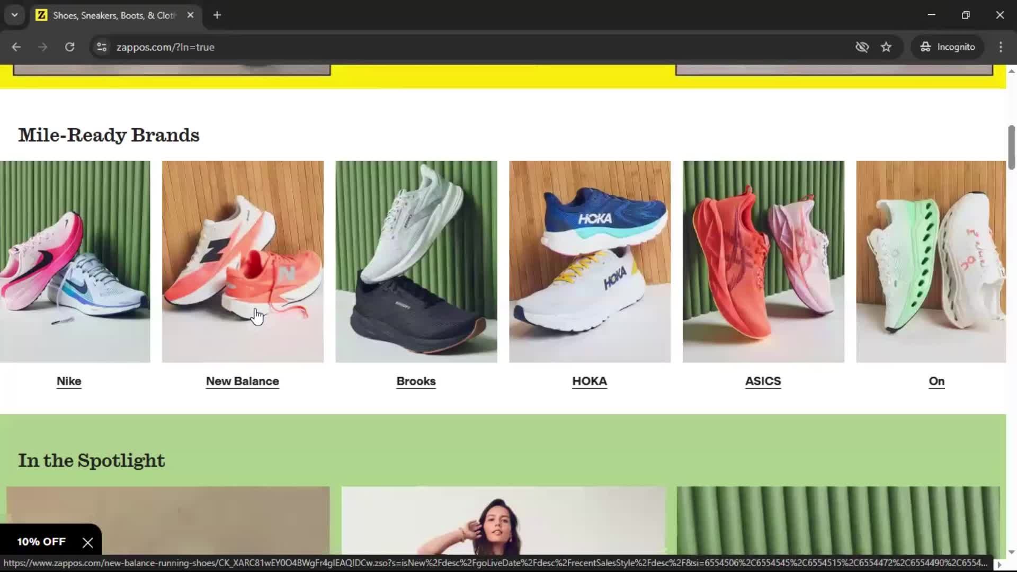Go back to the previous page
Image resolution: width=1017 pixels, height=572 pixels.
click(x=16, y=47)
